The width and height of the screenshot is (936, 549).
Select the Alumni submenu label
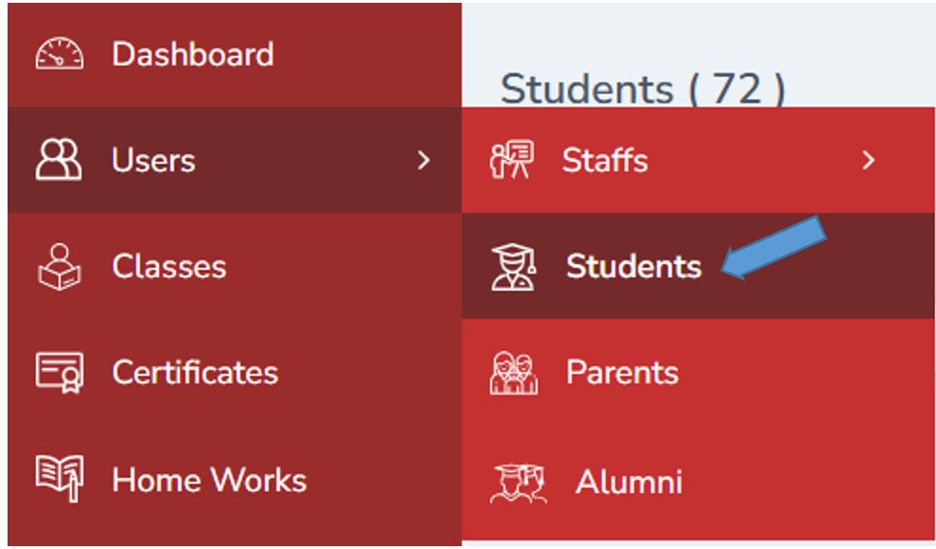(628, 482)
